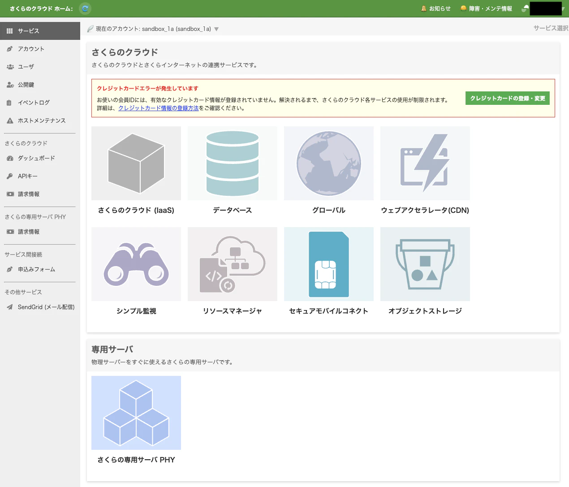Select ユーザ in the left sidebar
569x487 pixels.
pos(10,66)
